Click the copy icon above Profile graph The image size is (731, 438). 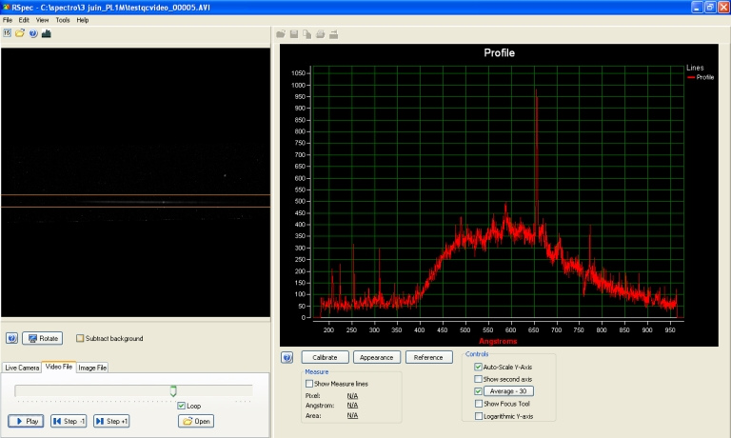pos(307,35)
